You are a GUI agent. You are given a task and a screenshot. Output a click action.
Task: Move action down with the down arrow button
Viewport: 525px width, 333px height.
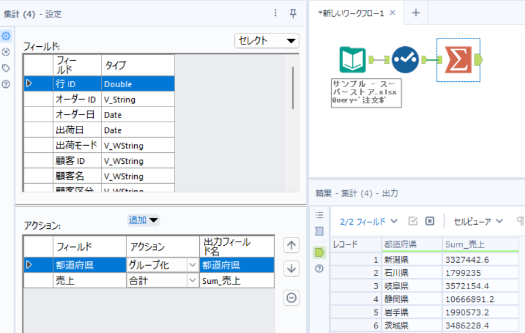pyautogui.click(x=291, y=269)
